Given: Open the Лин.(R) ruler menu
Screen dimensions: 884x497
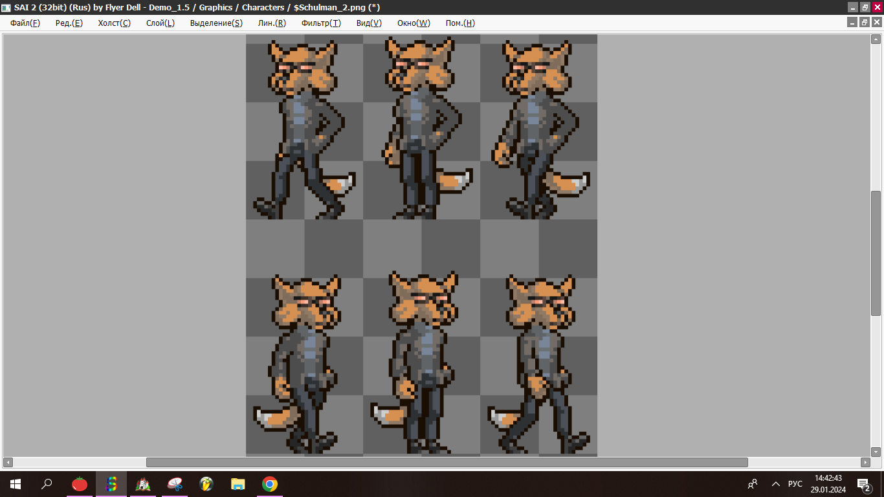Looking at the screenshot, I should click(x=272, y=23).
